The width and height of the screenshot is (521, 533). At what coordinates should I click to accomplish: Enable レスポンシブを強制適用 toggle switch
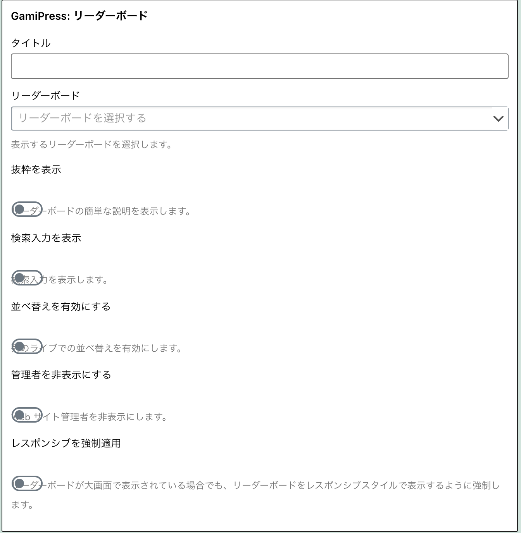(x=27, y=483)
